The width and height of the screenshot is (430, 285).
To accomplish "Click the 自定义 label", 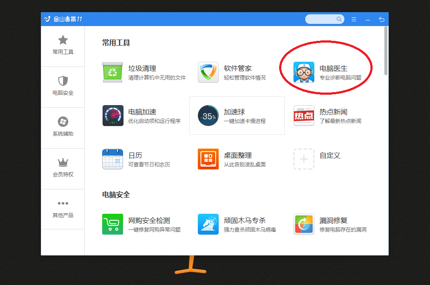I will click(330, 156).
